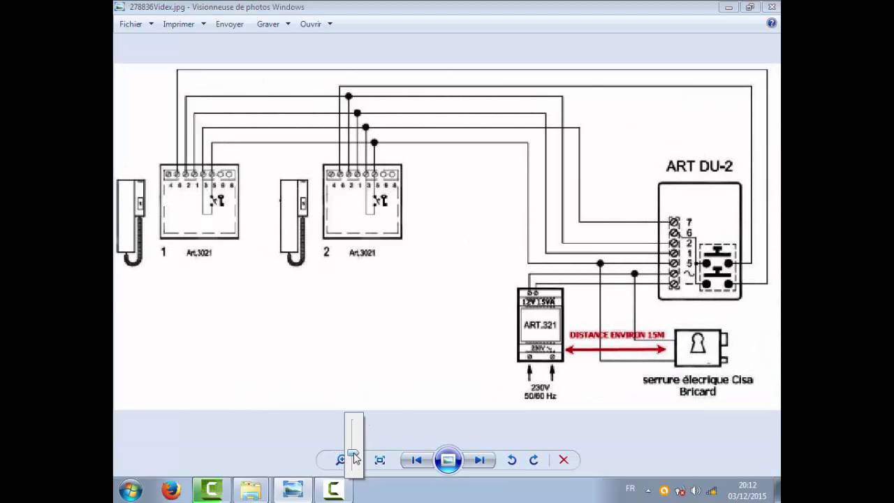Click the fit to window icon
The width and height of the screenshot is (894, 503).
(x=380, y=460)
